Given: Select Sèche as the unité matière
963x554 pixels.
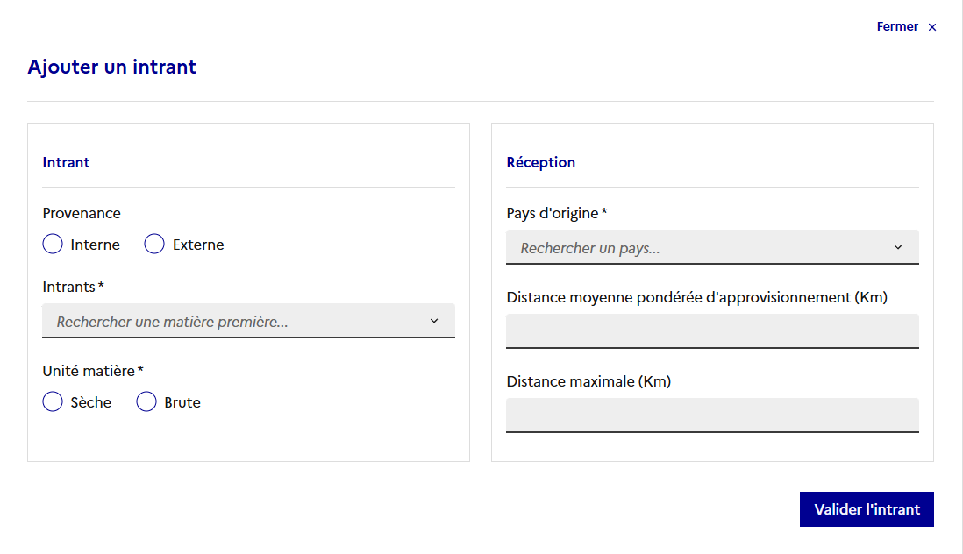Looking at the screenshot, I should coord(53,402).
